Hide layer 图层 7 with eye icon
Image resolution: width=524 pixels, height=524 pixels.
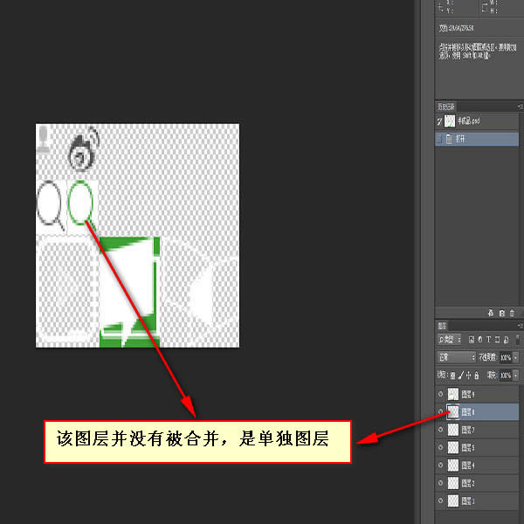(x=440, y=430)
